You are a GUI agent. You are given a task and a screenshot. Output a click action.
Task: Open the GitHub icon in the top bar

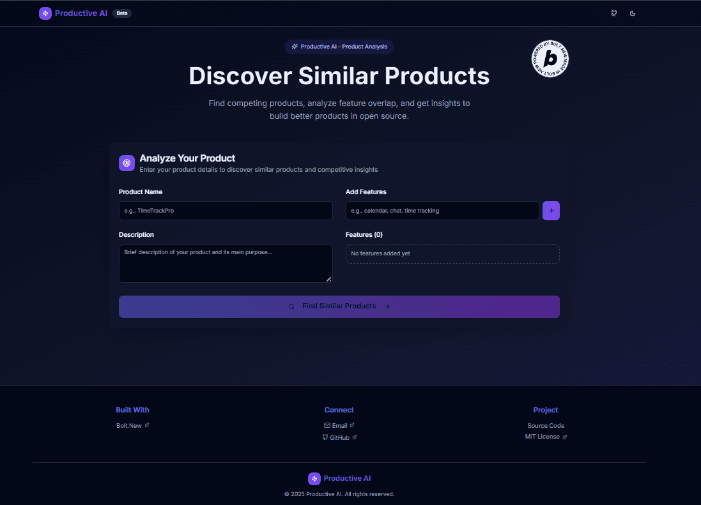pos(614,13)
